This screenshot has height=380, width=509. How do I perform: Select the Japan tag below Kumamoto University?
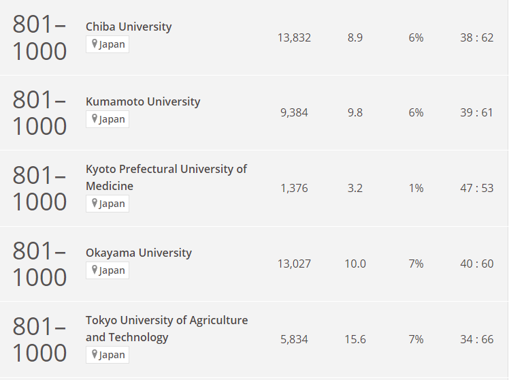(x=112, y=119)
